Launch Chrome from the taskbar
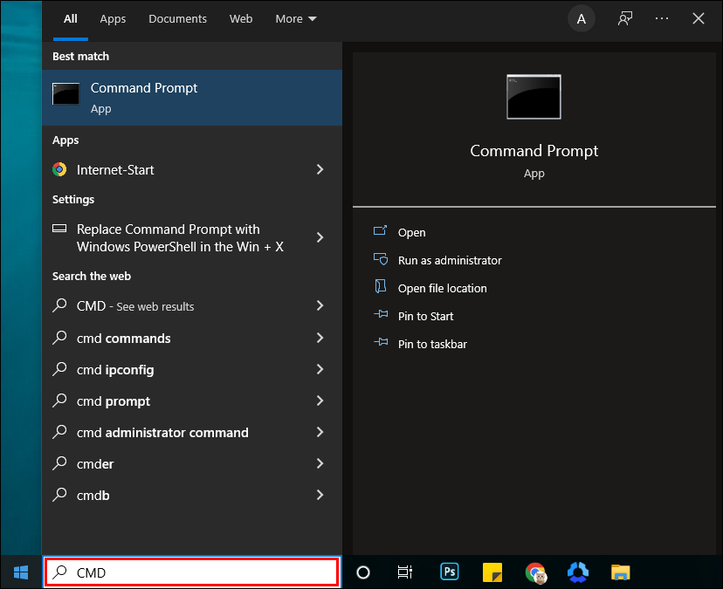Viewport: 723px width, 589px height. pyautogui.click(x=535, y=572)
